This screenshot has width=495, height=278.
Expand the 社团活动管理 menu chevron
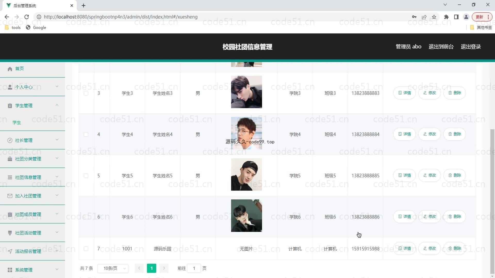click(x=57, y=233)
